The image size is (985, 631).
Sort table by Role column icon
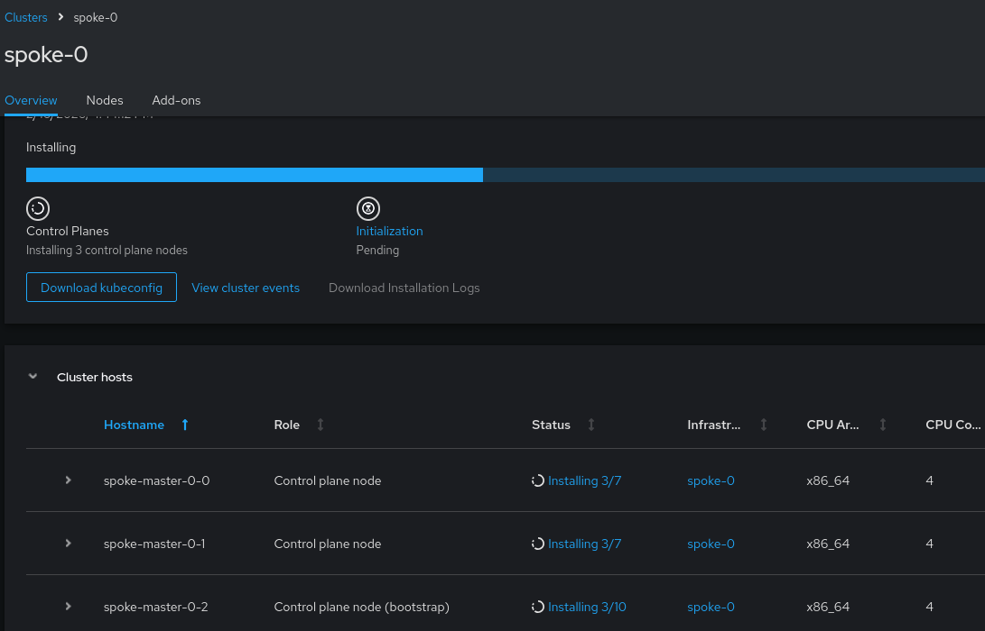(320, 425)
